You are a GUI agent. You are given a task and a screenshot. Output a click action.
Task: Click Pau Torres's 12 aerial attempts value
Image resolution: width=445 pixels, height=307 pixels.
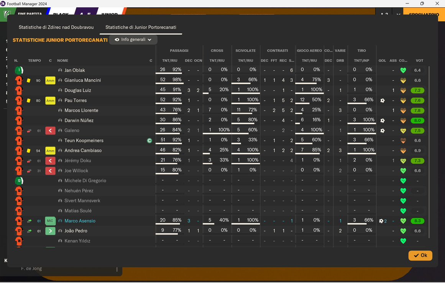[x=302, y=100]
